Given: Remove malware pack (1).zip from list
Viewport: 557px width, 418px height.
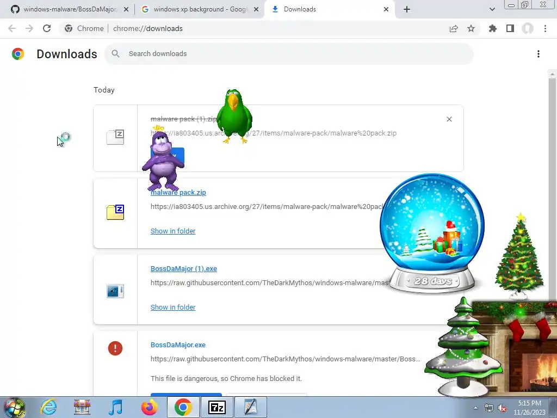Looking at the screenshot, I should click(x=449, y=119).
